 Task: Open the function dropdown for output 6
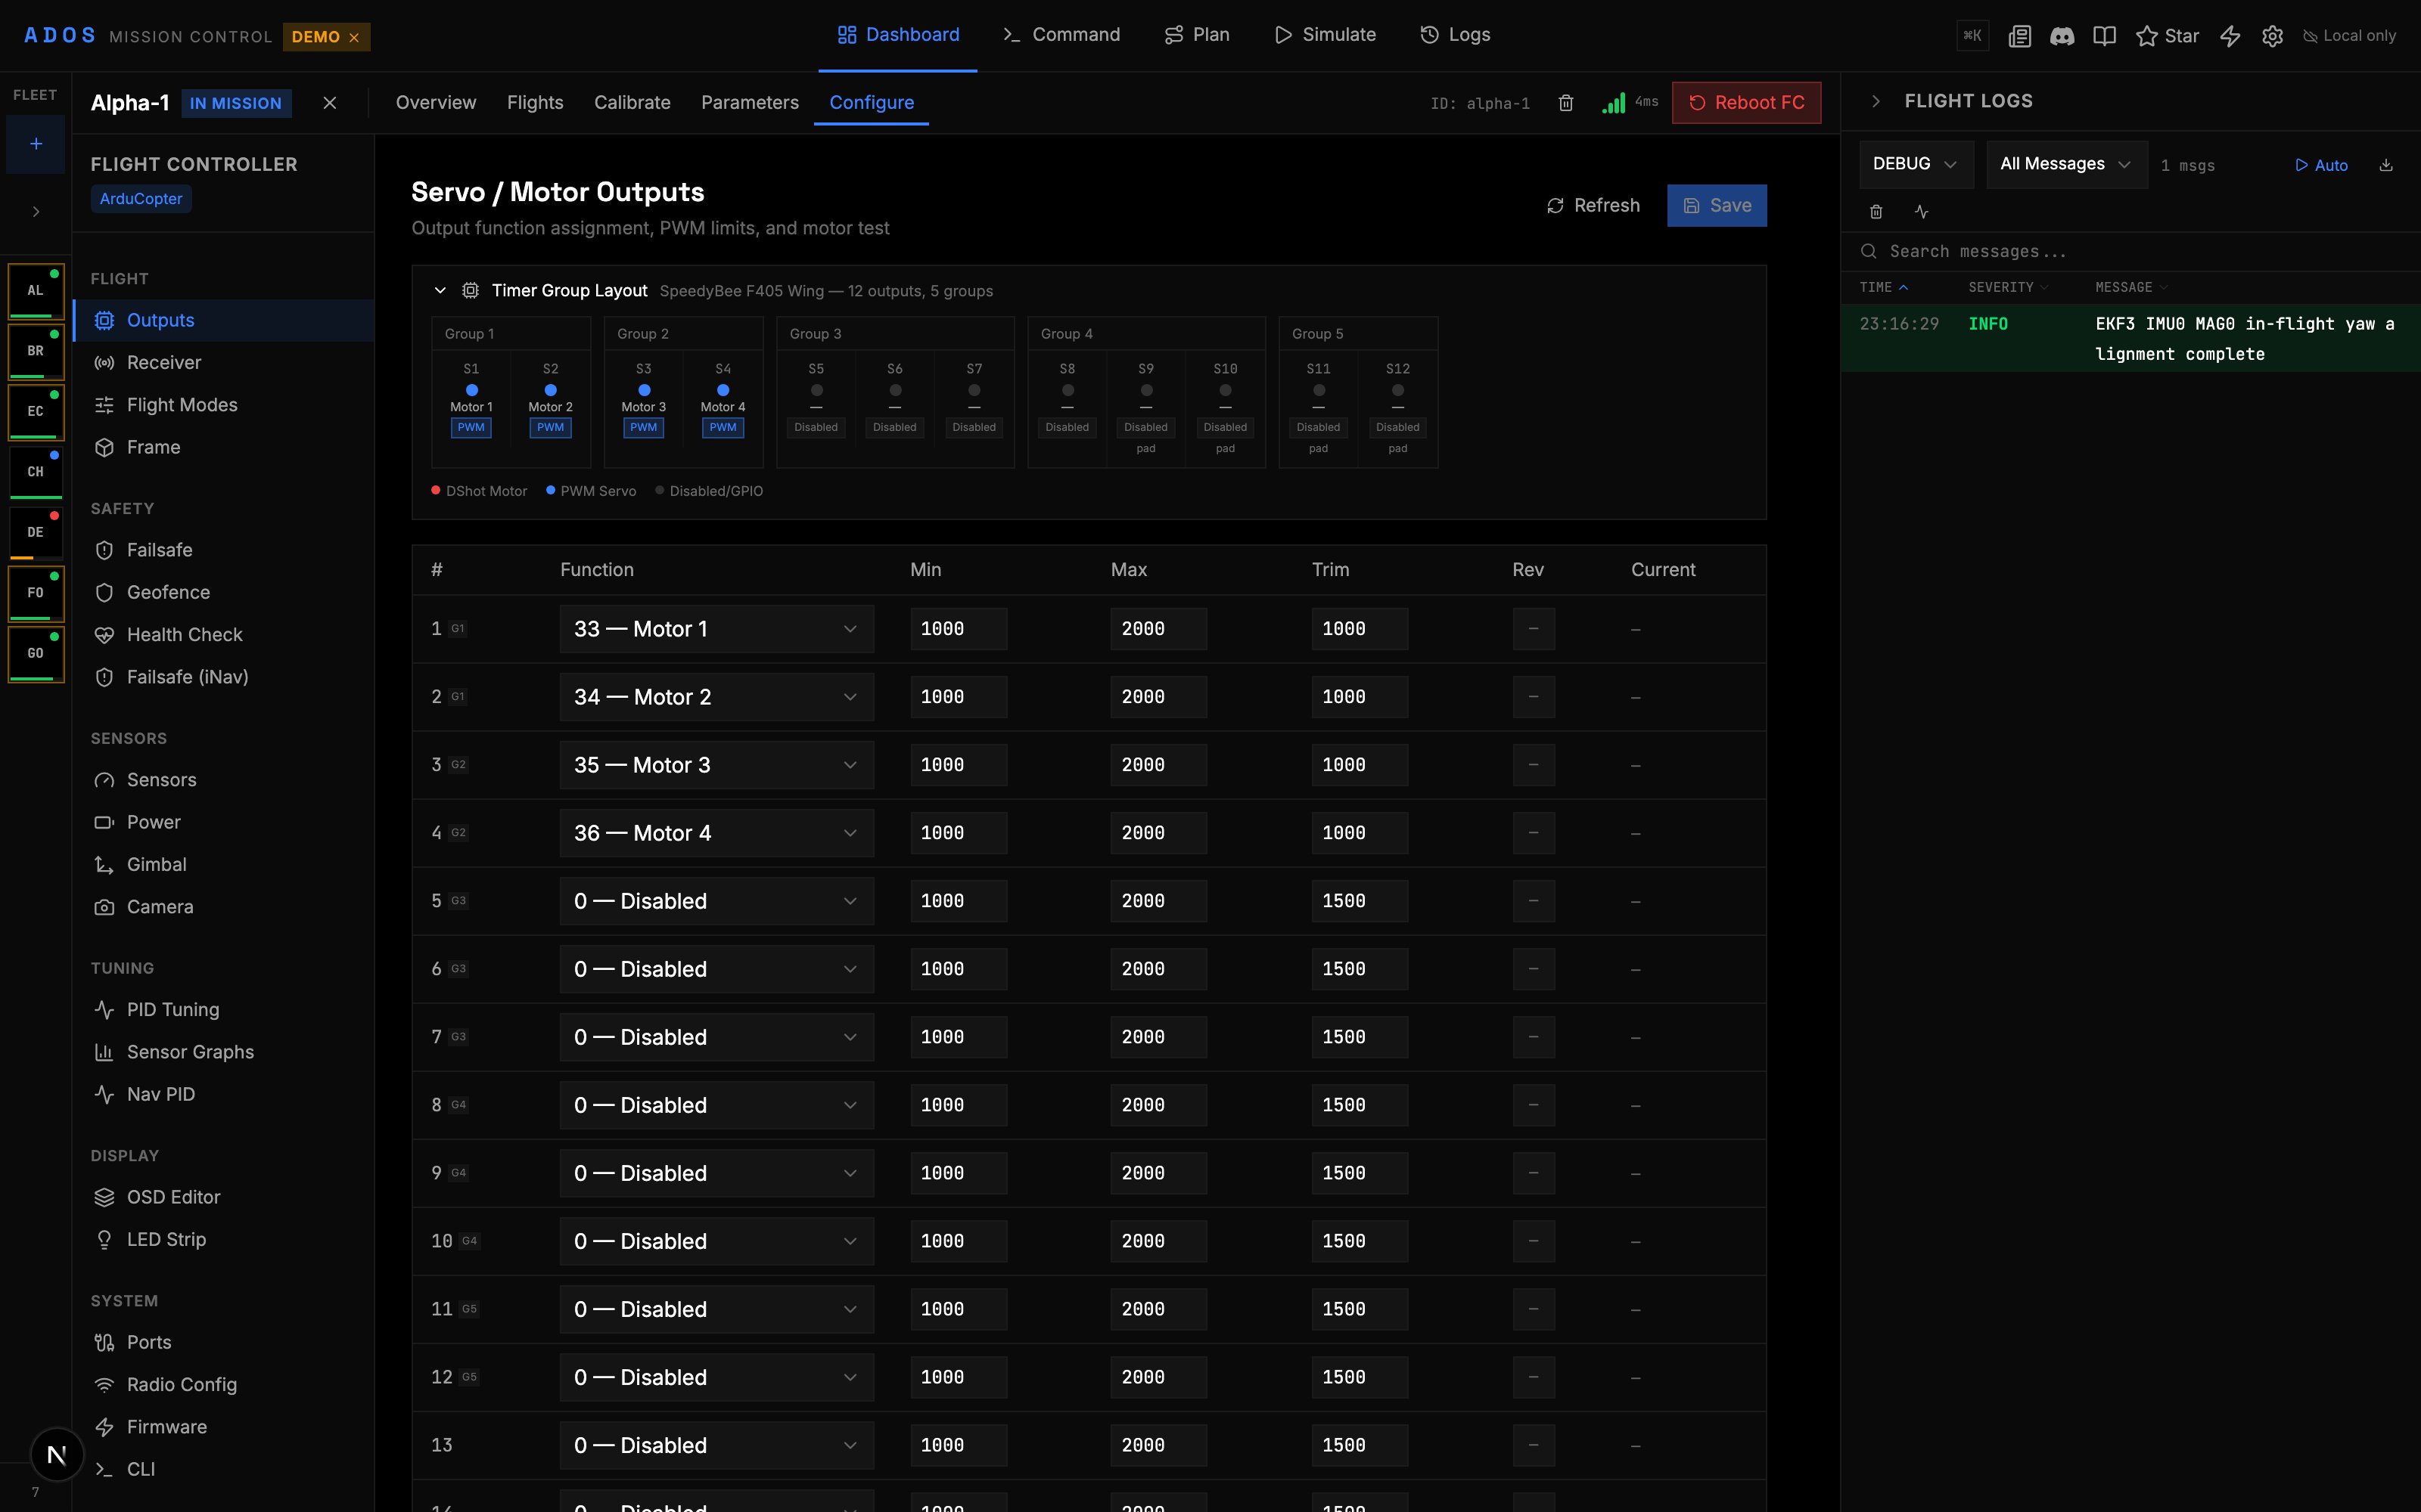click(x=716, y=969)
